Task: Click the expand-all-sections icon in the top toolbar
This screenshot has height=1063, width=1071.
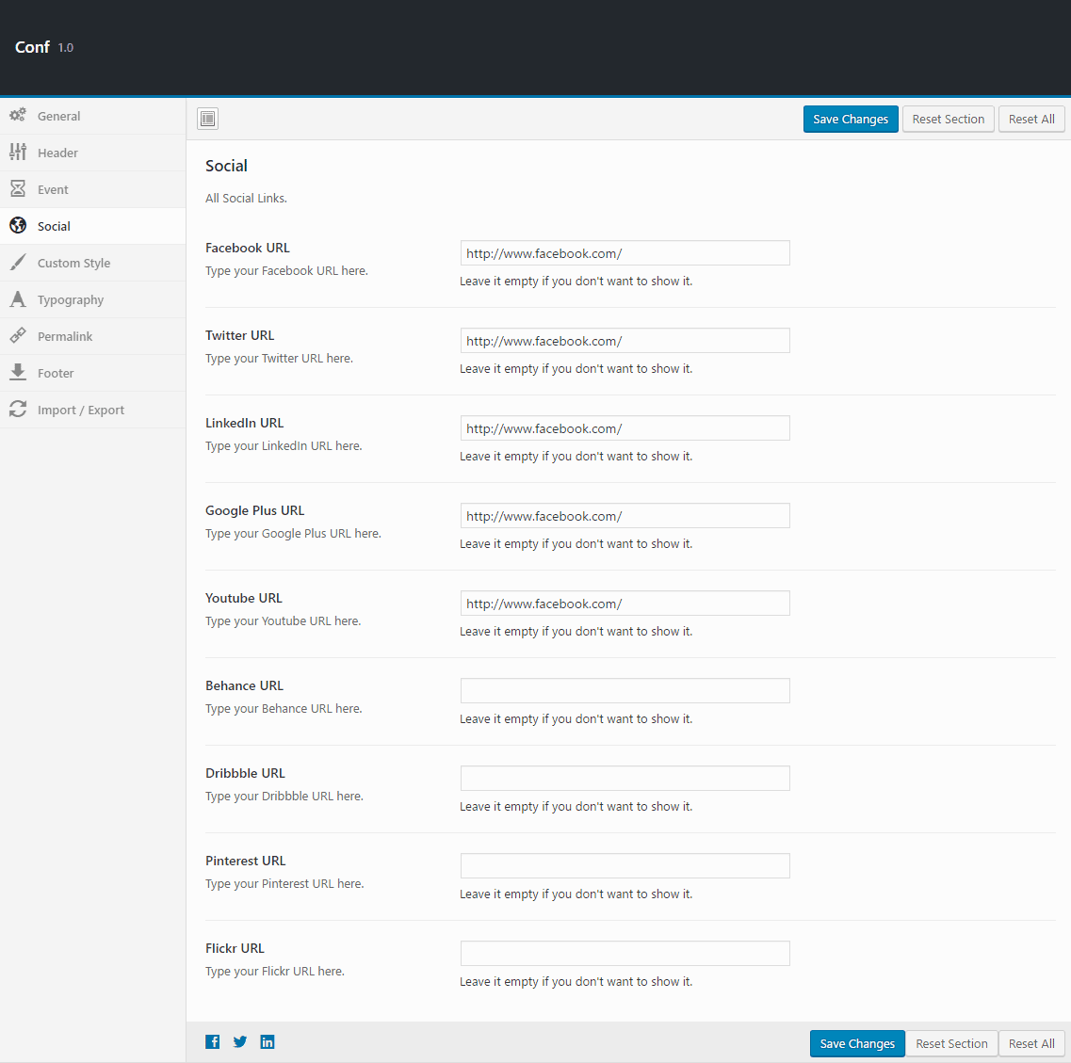Action: tap(208, 119)
